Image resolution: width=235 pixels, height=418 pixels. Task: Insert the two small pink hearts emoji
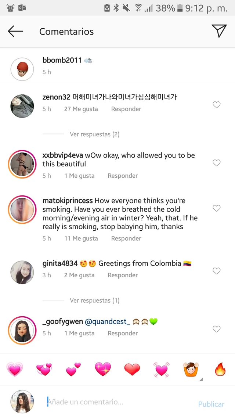coord(73,370)
